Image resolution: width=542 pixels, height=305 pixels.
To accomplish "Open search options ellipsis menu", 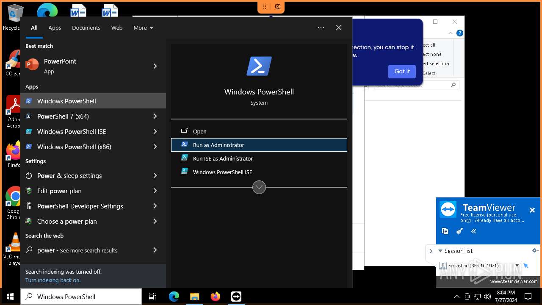I will 321,28.
